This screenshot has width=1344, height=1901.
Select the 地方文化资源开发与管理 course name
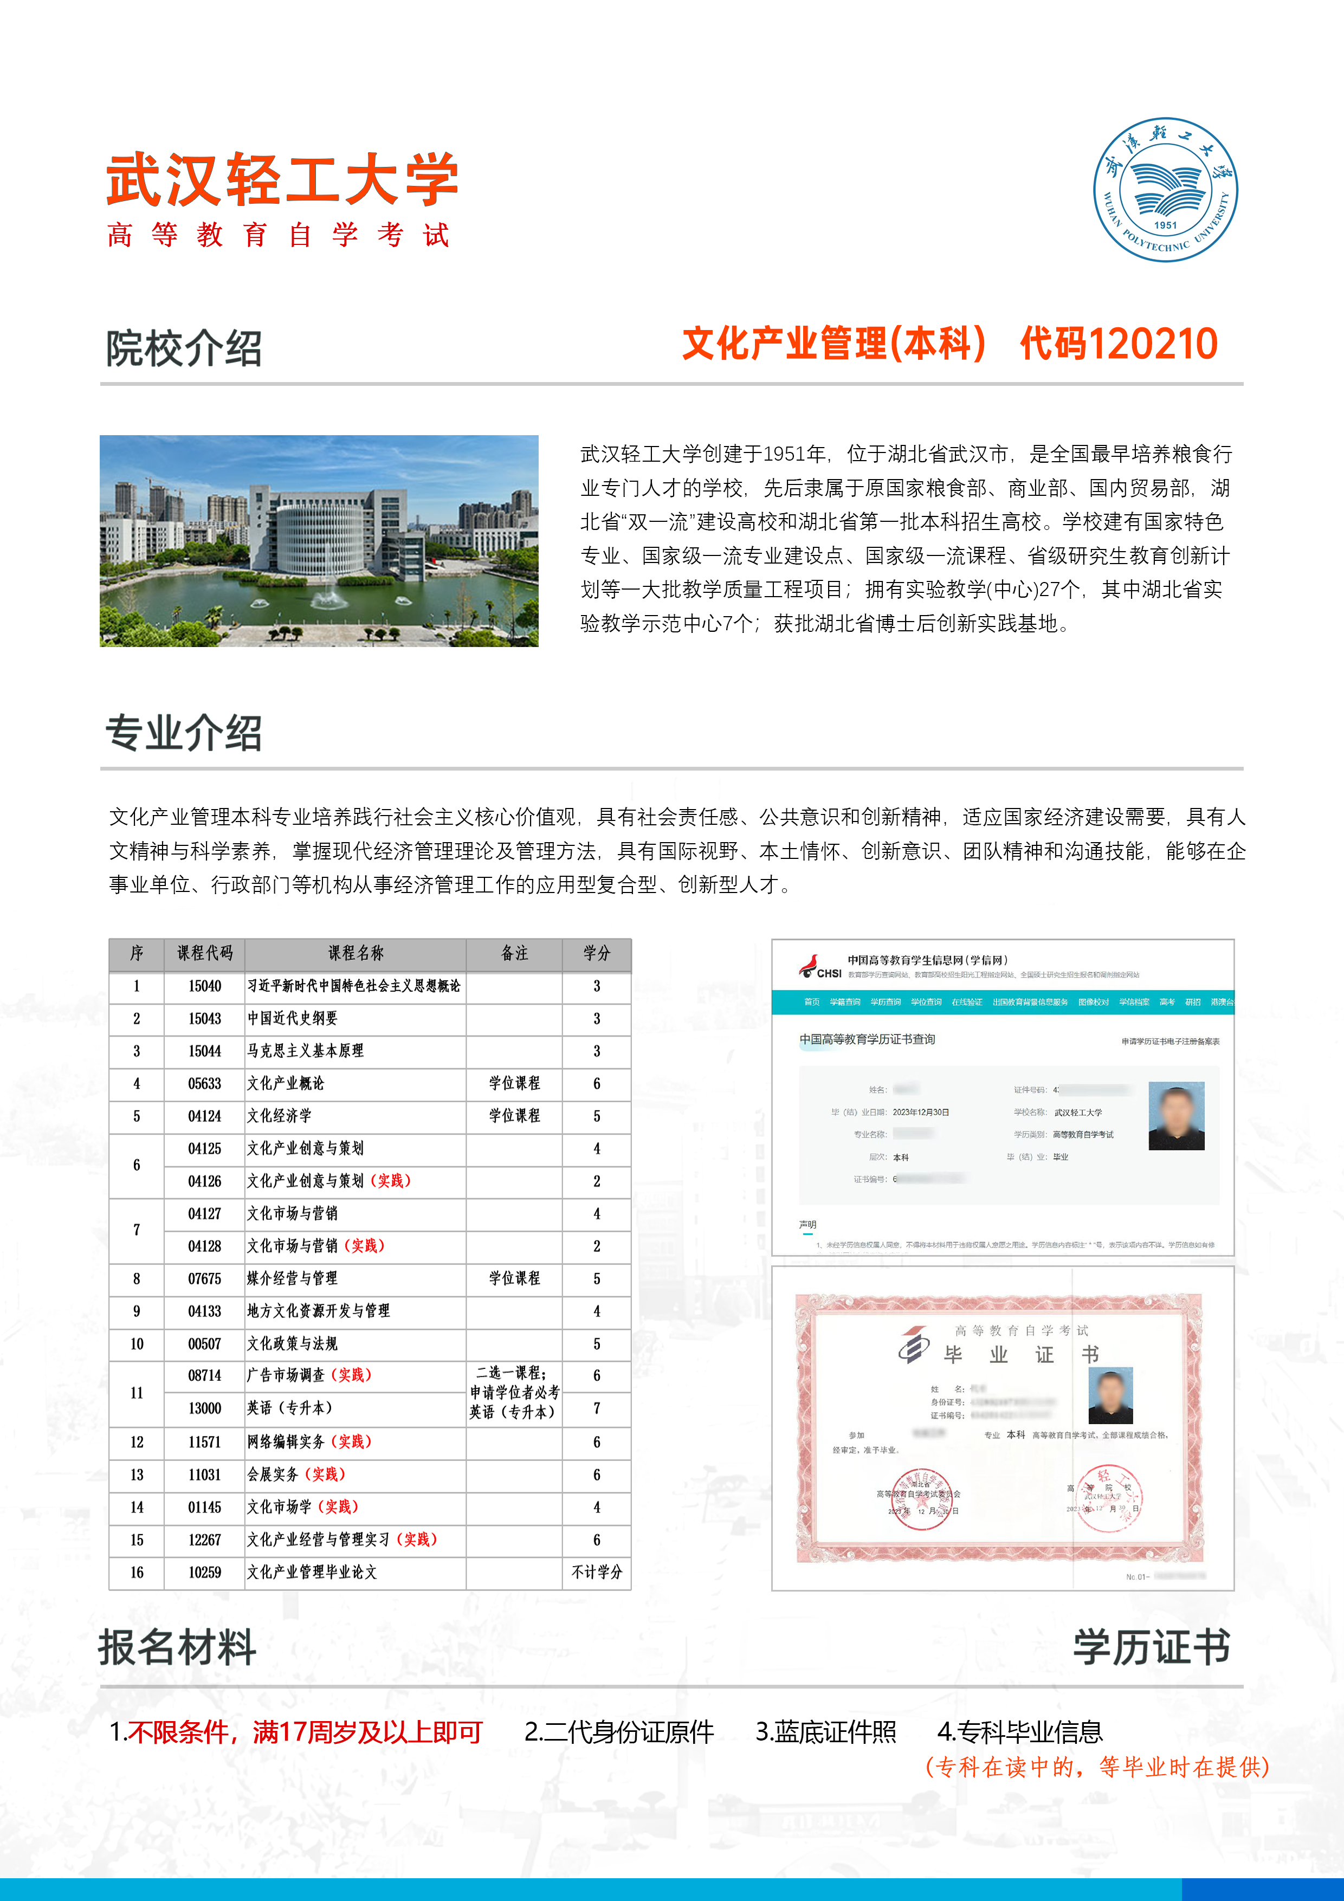(319, 1311)
